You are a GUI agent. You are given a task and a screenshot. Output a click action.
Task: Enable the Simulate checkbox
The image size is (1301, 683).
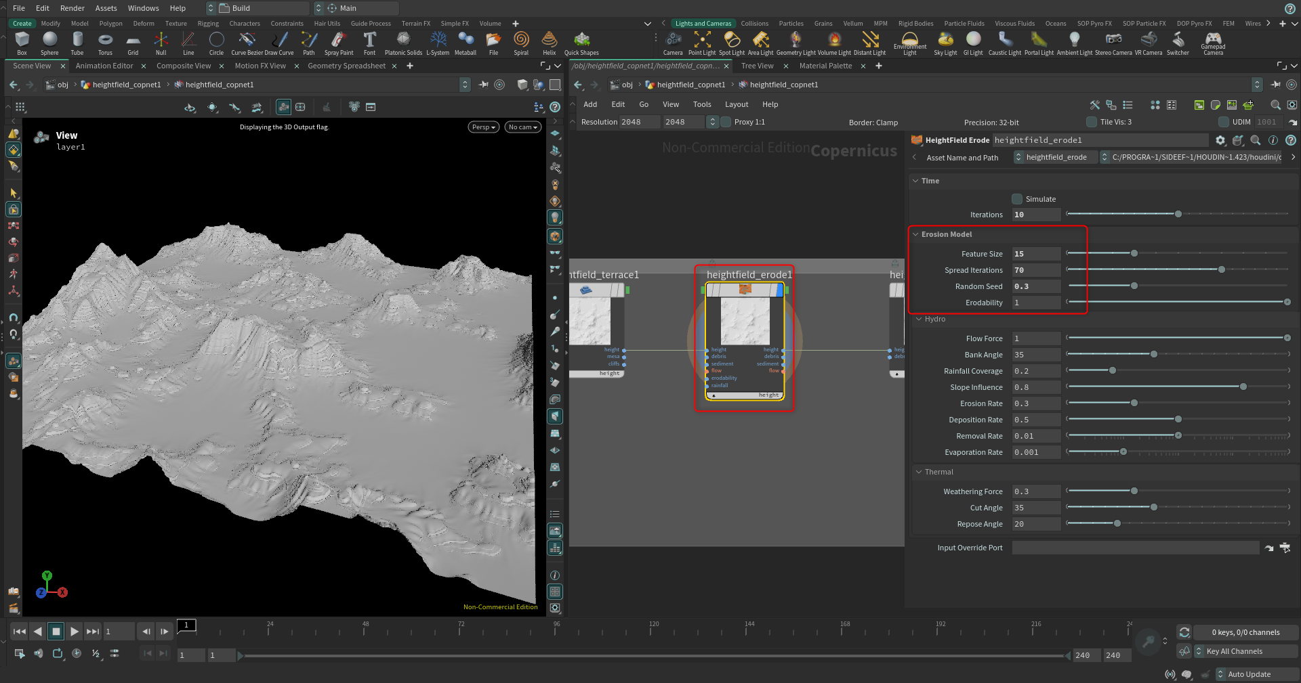[1017, 199]
